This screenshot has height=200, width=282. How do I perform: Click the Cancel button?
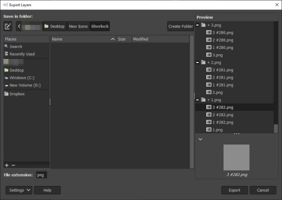pos(263,190)
